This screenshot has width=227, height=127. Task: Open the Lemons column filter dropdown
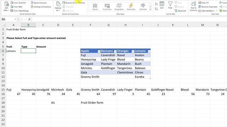[x=149, y=51]
